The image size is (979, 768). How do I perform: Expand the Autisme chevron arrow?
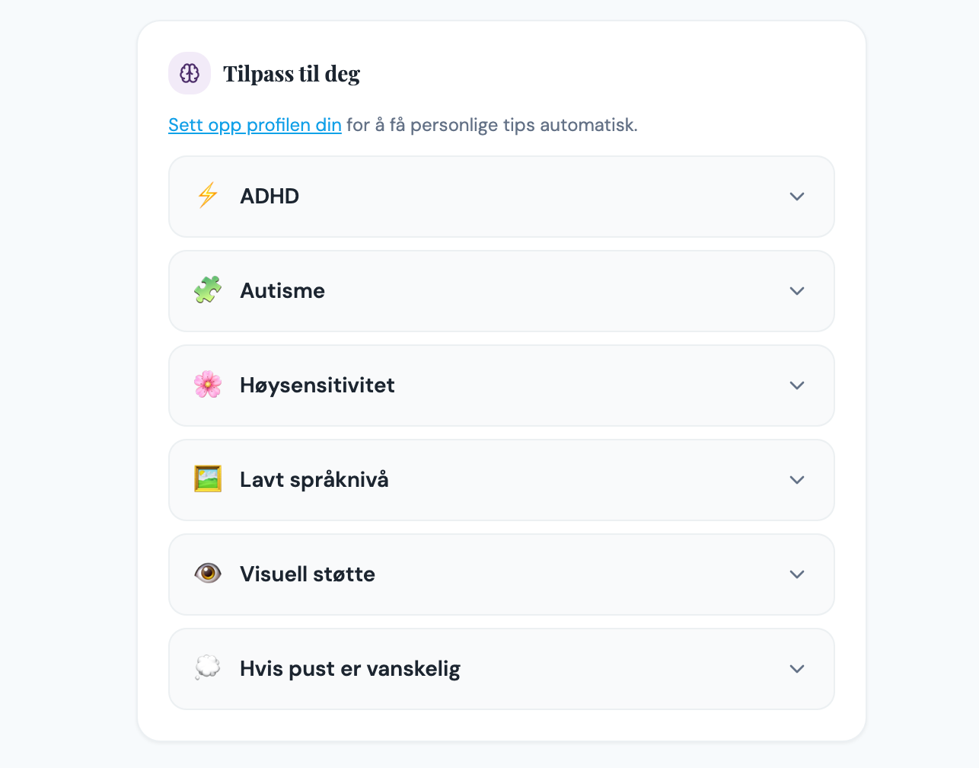797,291
